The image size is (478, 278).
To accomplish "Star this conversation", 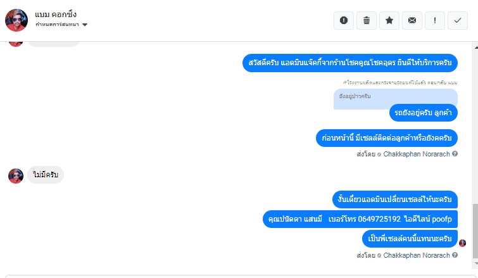I will (x=389, y=20).
